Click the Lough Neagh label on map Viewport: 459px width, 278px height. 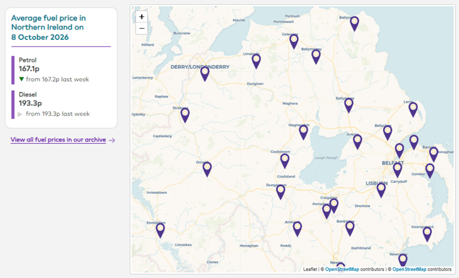pyautogui.click(x=326, y=157)
